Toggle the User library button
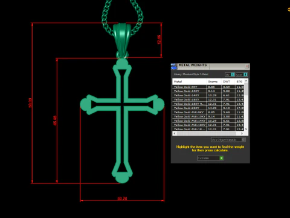The width and height of the screenshot is (290, 218). pos(242,74)
